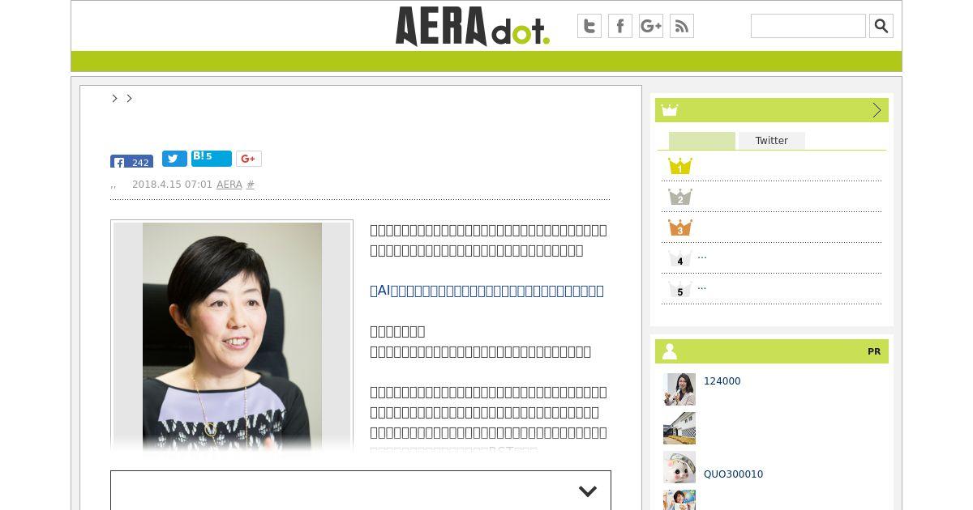Open the blue AI related article link
The height and width of the screenshot is (510, 973).
[486, 291]
